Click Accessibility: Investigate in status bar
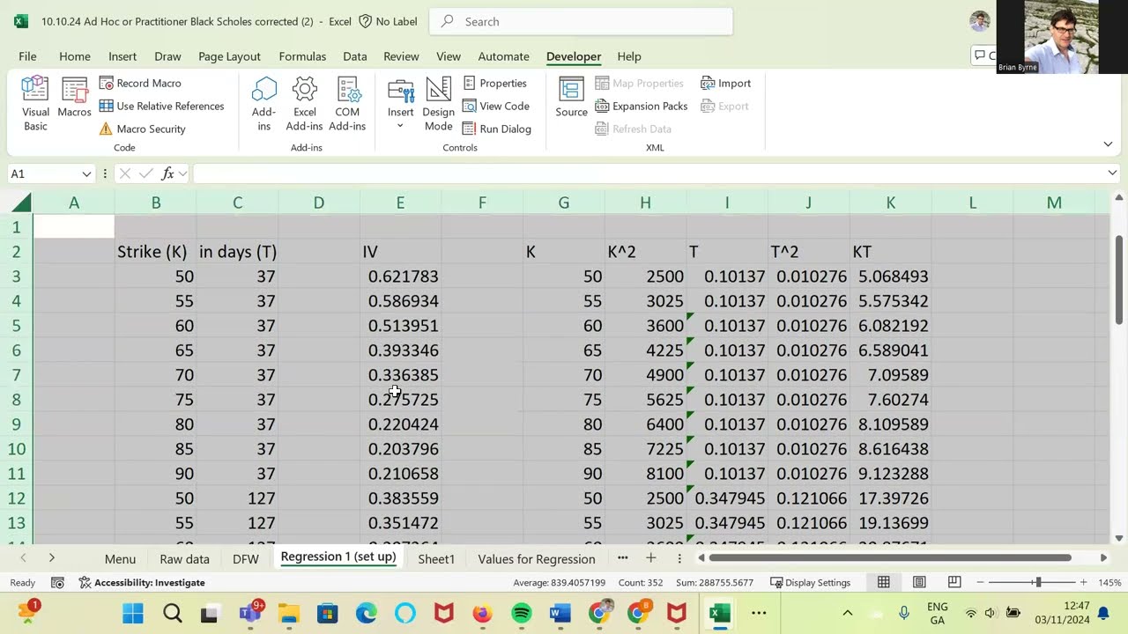Viewport: 1128px width, 634px height. coord(141,582)
